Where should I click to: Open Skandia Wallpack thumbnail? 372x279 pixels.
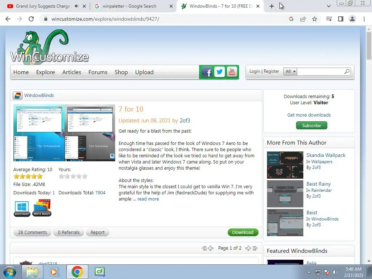[x=285, y=165]
